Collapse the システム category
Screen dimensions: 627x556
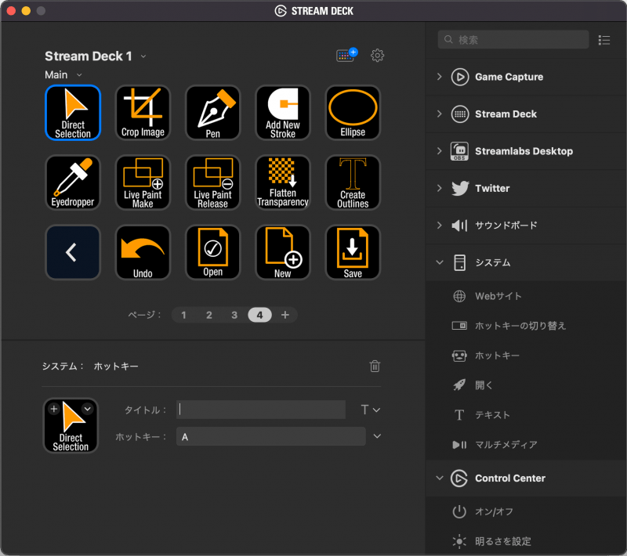pos(440,262)
